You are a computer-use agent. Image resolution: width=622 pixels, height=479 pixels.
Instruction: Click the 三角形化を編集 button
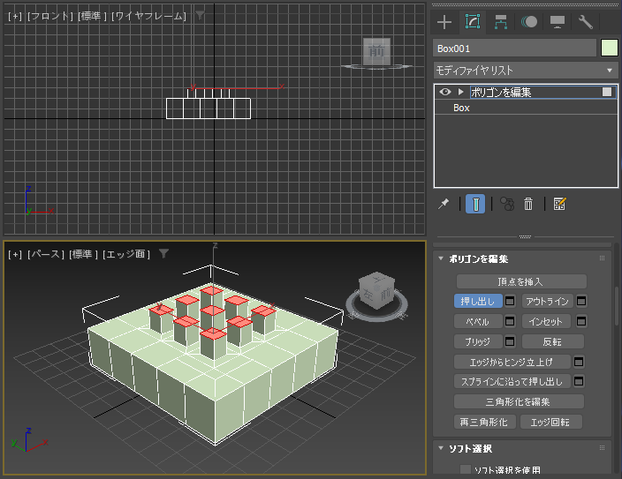coord(519,401)
